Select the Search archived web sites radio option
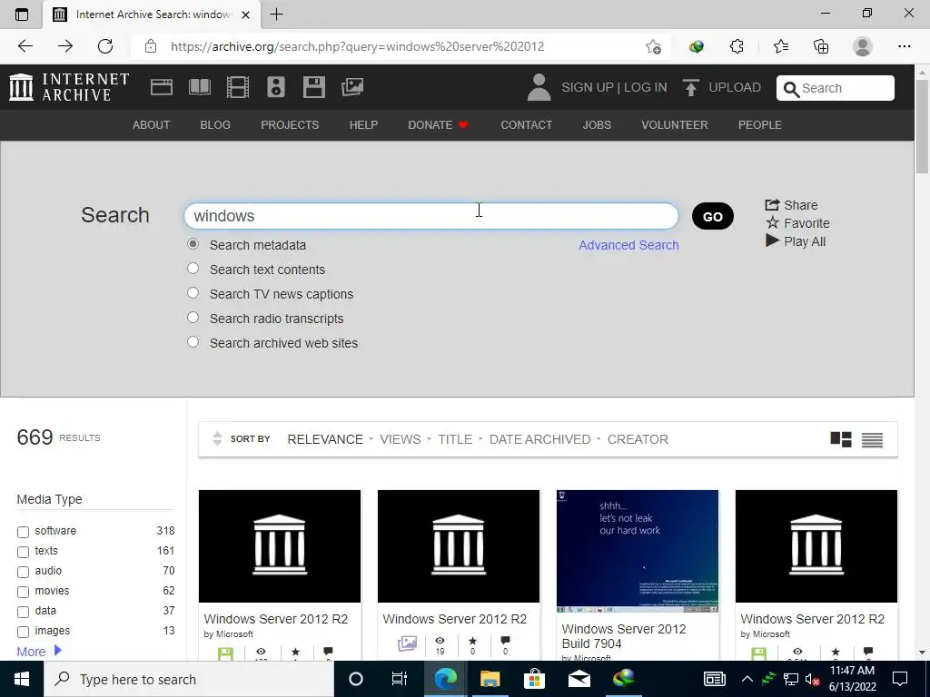930x697 pixels. click(x=193, y=342)
